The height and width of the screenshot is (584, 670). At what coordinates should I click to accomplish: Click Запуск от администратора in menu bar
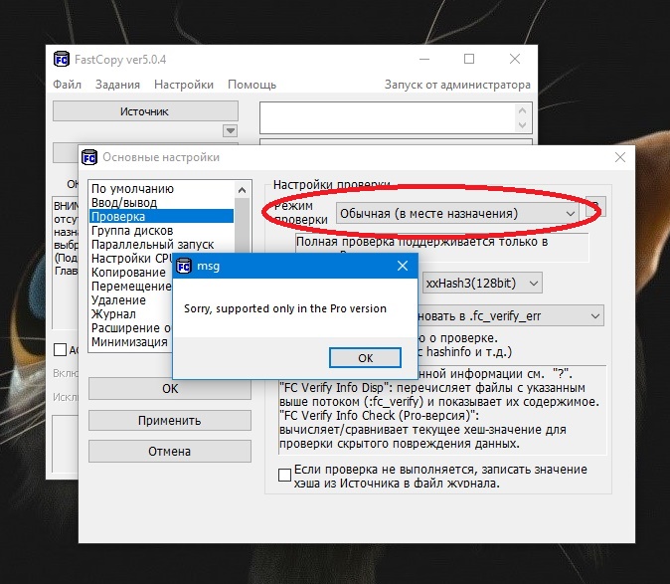coord(457,85)
